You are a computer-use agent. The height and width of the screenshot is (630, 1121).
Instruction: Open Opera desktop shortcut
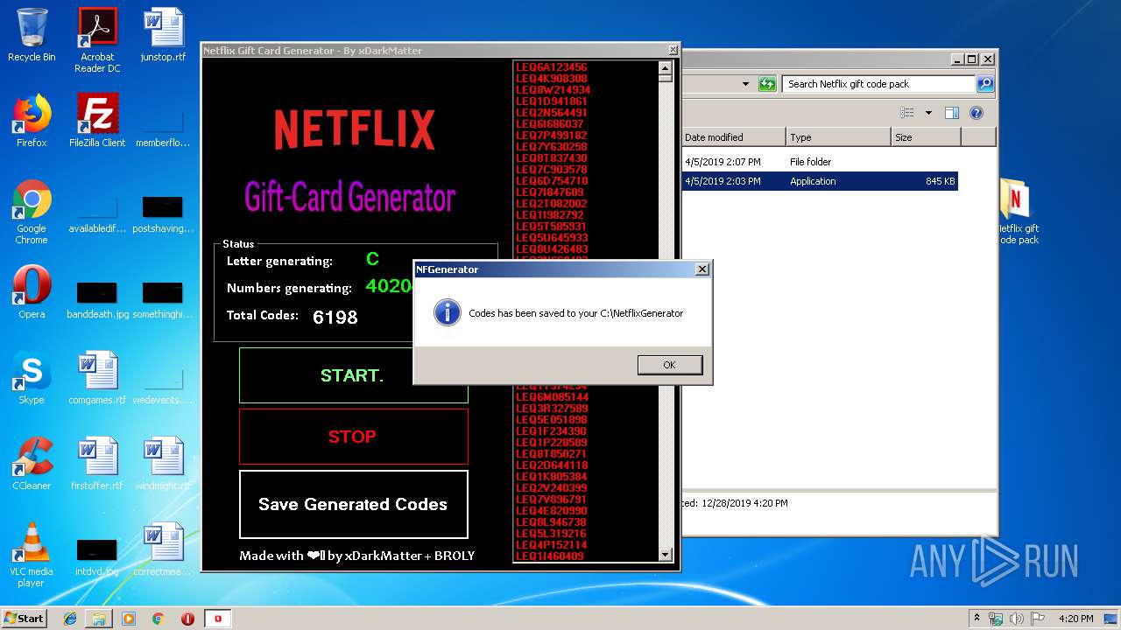click(32, 292)
